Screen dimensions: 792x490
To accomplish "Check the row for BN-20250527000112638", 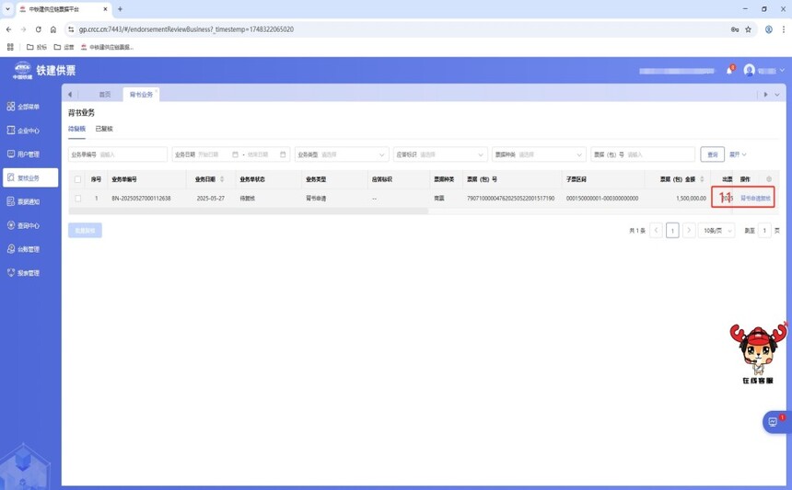I will coord(77,199).
